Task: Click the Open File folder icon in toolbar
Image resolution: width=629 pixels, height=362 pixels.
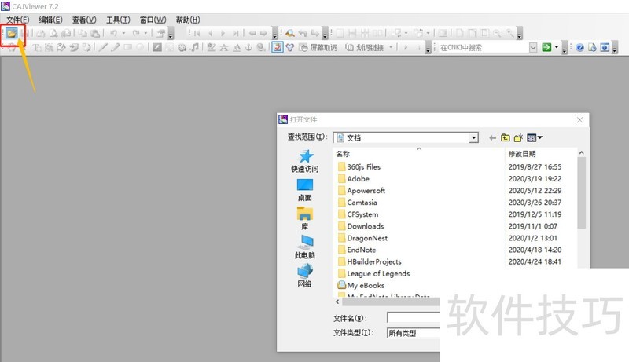Action: point(12,34)
